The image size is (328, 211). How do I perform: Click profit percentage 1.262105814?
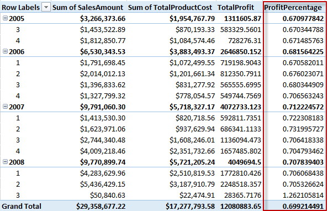pos(303,196)
